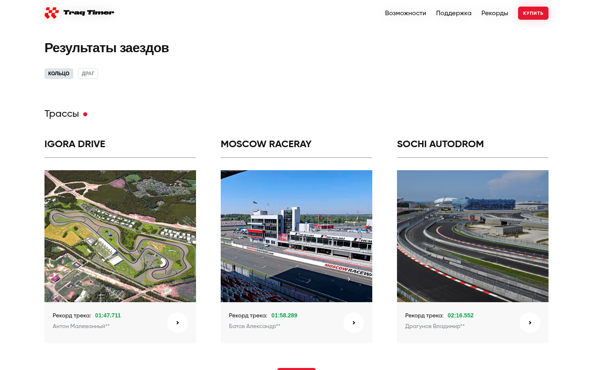Click the Traq Timer checkered flag logo

52,13
